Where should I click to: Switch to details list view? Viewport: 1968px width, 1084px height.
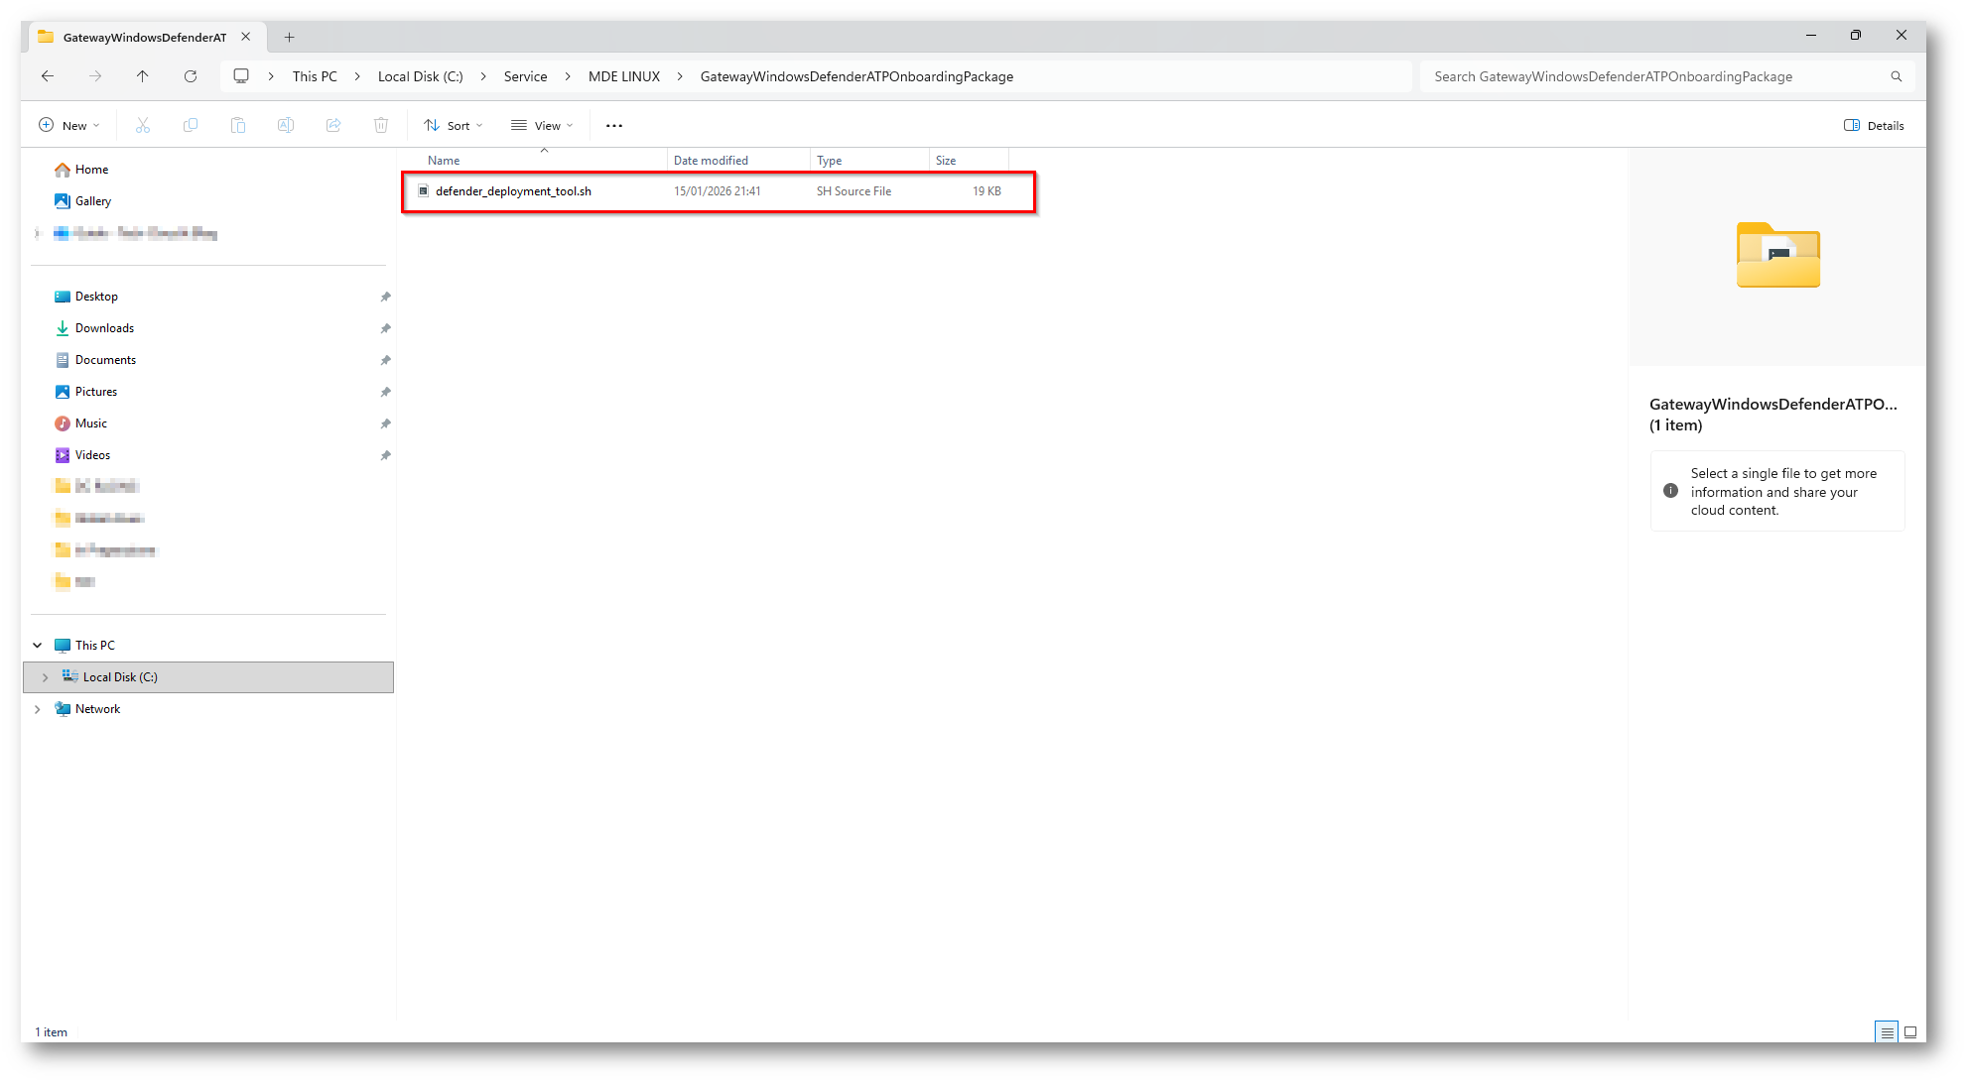(x=1887, y=1031)
